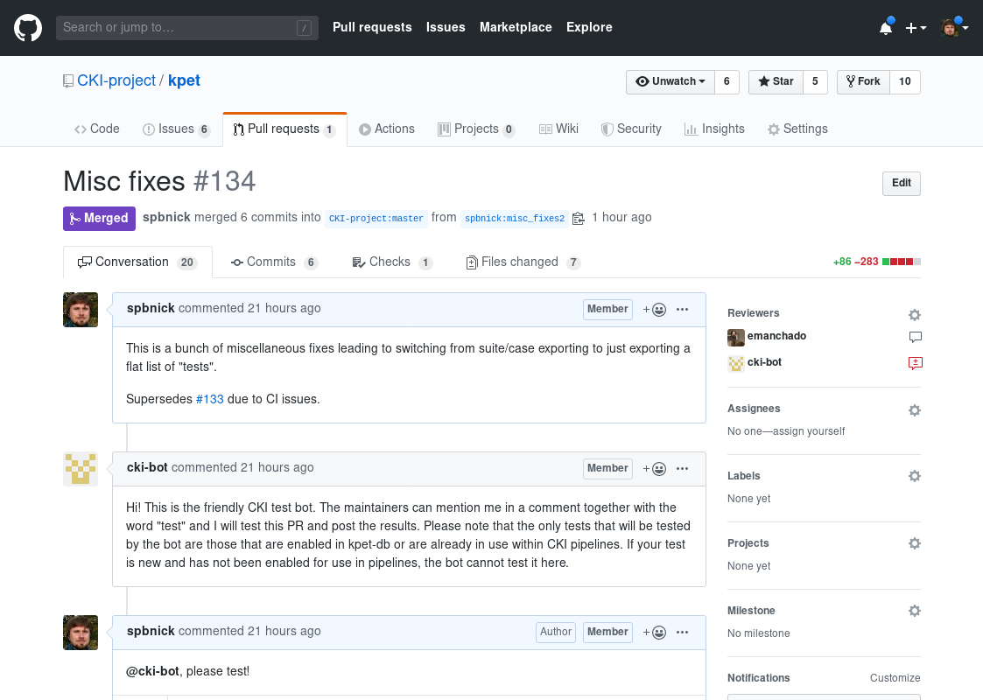Open the 21 hours ago timestamp on cki-bot comment

pyautogui.click(x=277, y=467)
